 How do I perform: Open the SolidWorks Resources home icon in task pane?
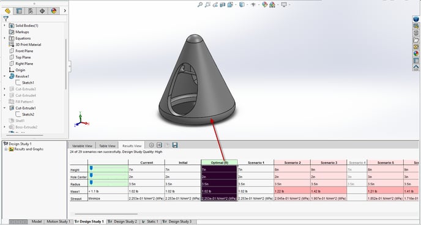tap(416, 68)
